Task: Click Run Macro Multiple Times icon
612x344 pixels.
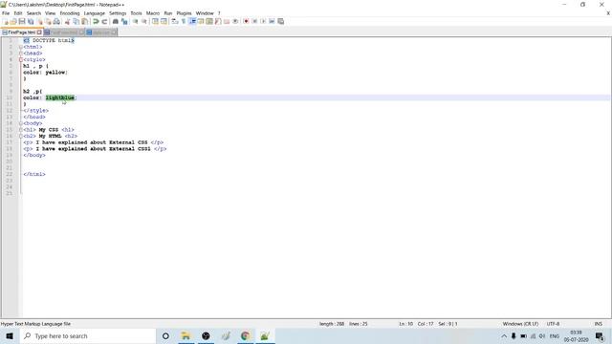Action: pos(272,21)
